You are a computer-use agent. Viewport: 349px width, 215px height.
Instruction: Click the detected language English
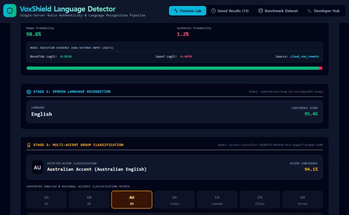pyautogui.click(x=42, y=114)
